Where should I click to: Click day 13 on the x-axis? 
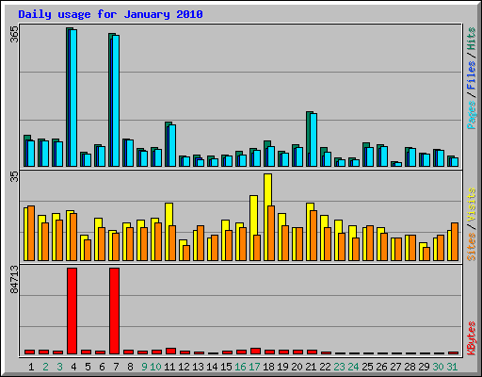(x=198, y=367)
